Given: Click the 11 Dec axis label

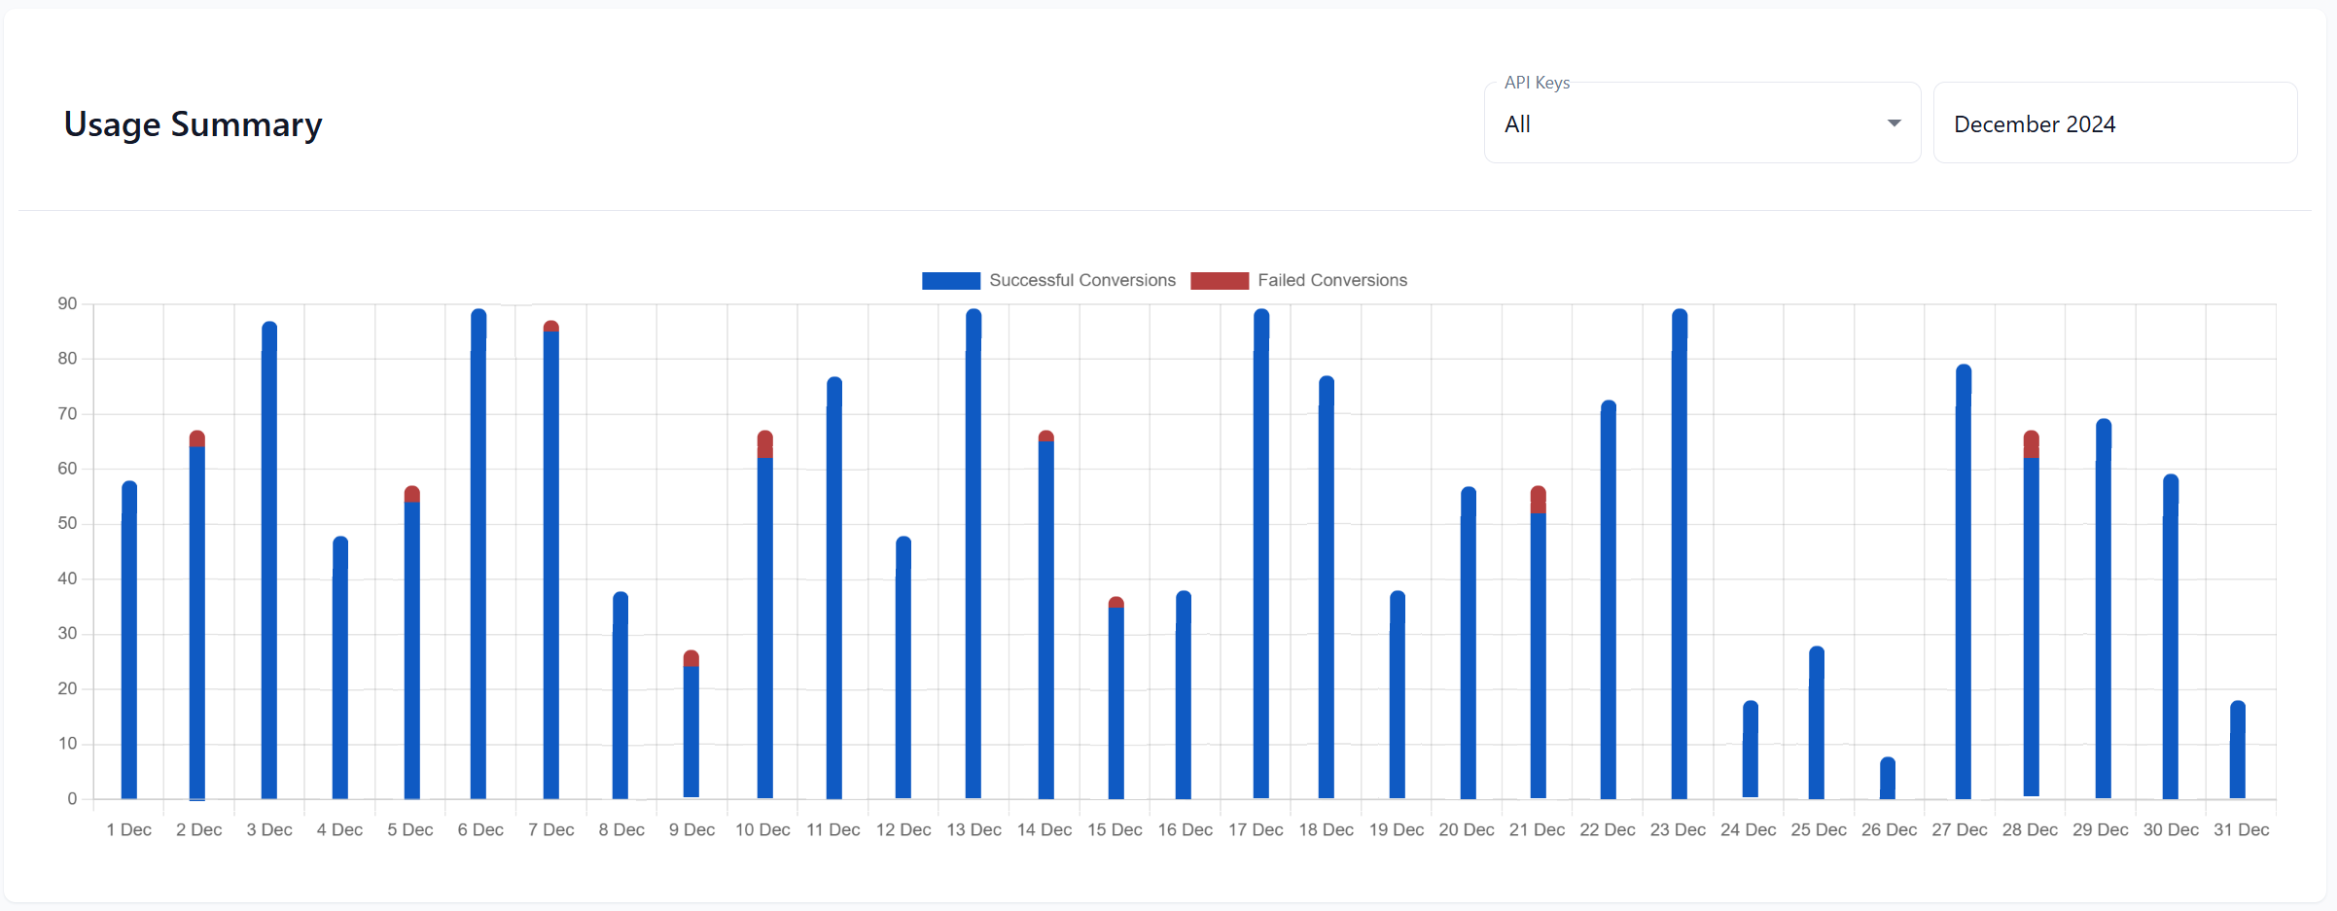Looking at the screenshot, I should [833, 830].
